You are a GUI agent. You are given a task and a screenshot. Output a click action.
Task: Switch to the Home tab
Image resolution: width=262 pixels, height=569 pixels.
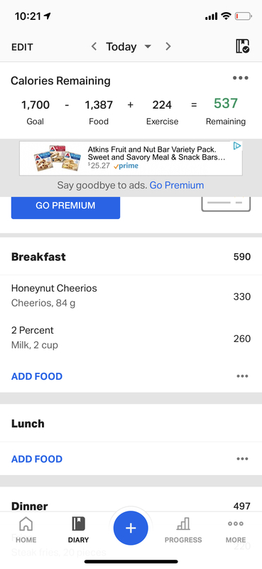tap(26, 530)
